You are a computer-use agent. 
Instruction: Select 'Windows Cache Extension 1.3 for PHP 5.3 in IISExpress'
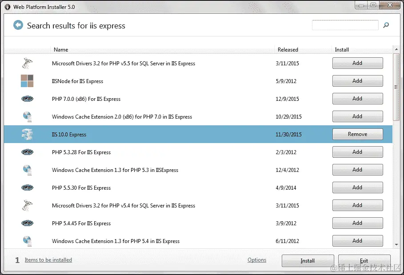coord(198,170)
